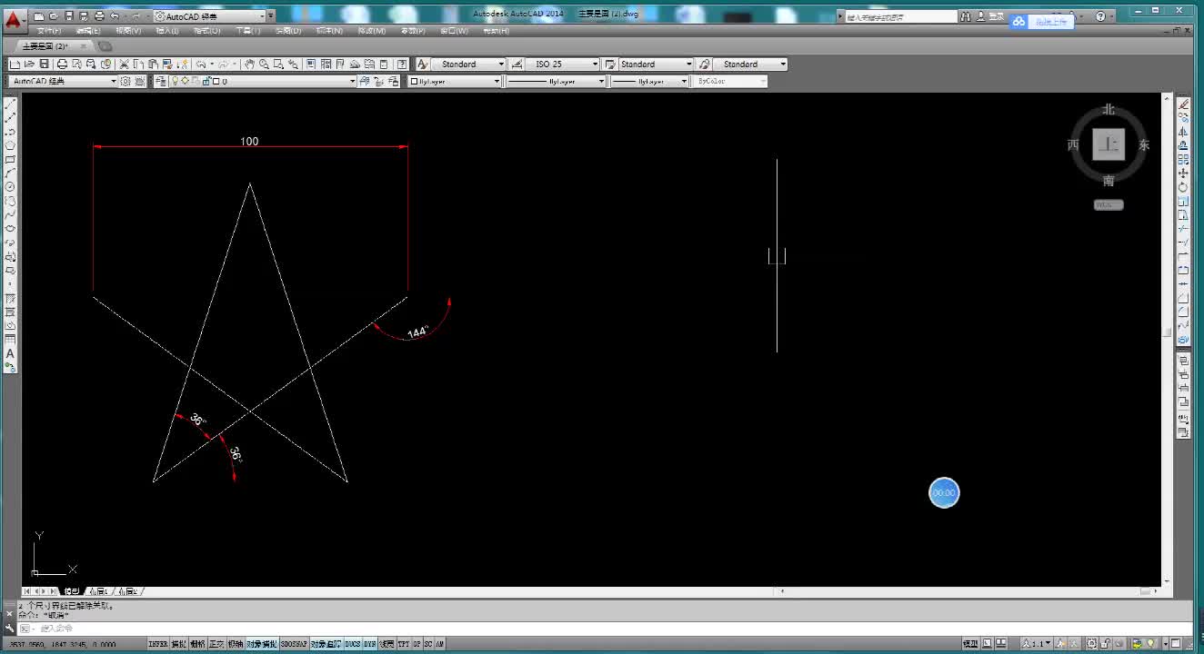Open the 格式(O) Format menu
Viewport: 1204px width, 654px height.
207,31
